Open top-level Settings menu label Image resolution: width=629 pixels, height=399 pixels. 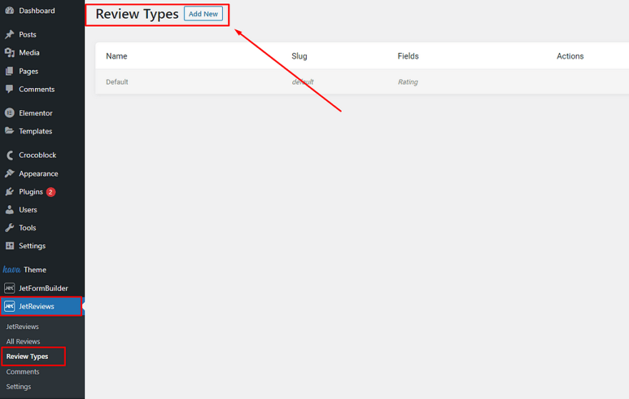32,246
